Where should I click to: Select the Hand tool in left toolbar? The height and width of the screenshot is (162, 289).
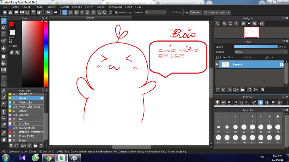3,139
